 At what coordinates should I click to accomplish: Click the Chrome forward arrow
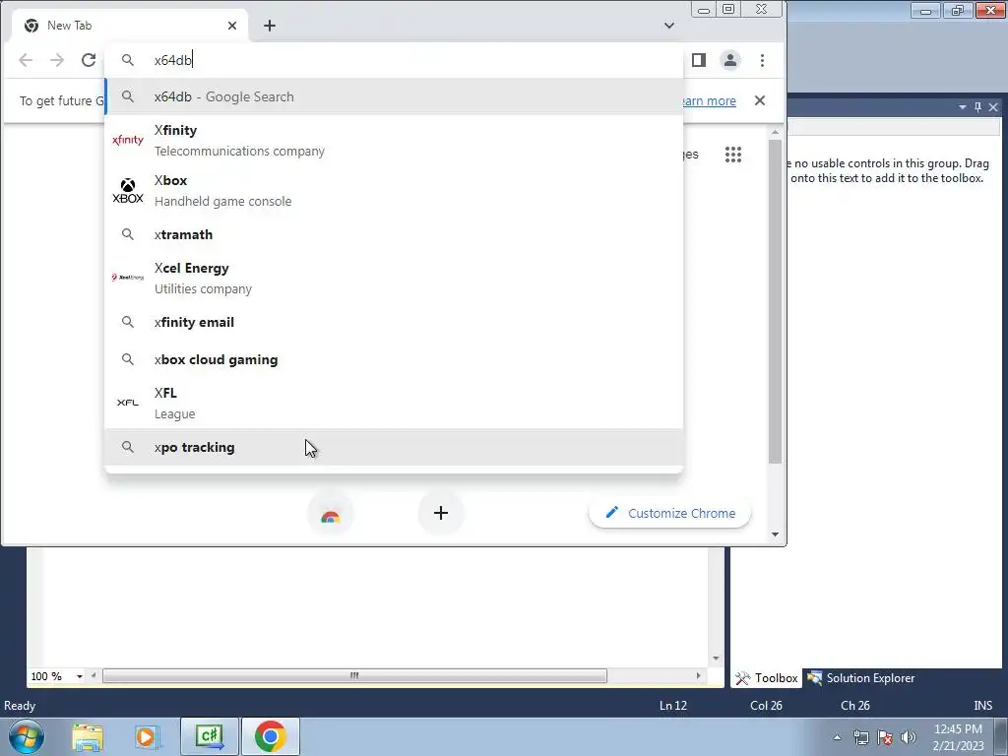57,60
